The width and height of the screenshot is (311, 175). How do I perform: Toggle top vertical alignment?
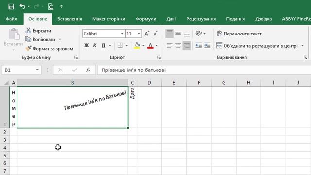tap(170, 34)
